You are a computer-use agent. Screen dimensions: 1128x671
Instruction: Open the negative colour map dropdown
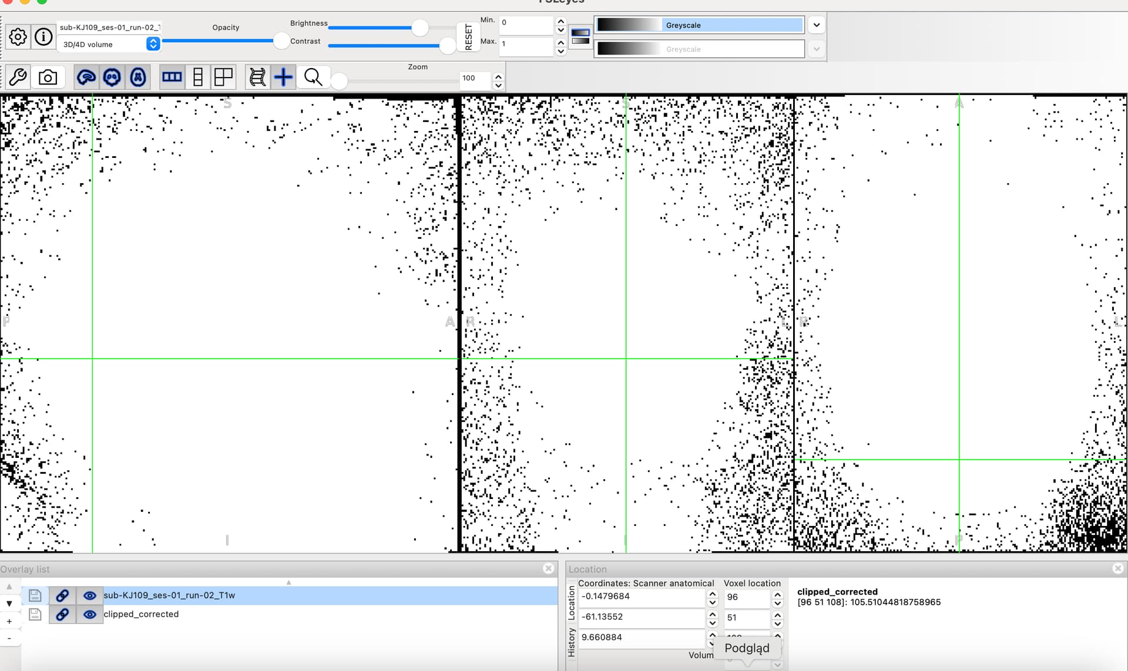click(816, 49)
